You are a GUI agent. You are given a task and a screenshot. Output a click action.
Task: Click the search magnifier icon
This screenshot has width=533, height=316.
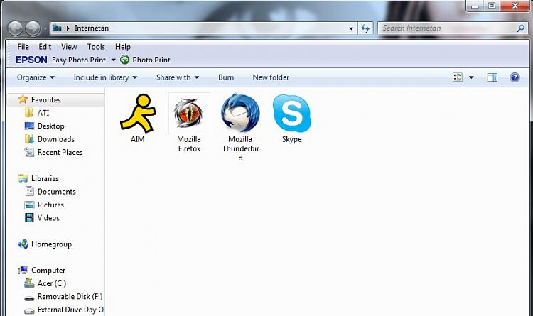[x=520, y=28]
